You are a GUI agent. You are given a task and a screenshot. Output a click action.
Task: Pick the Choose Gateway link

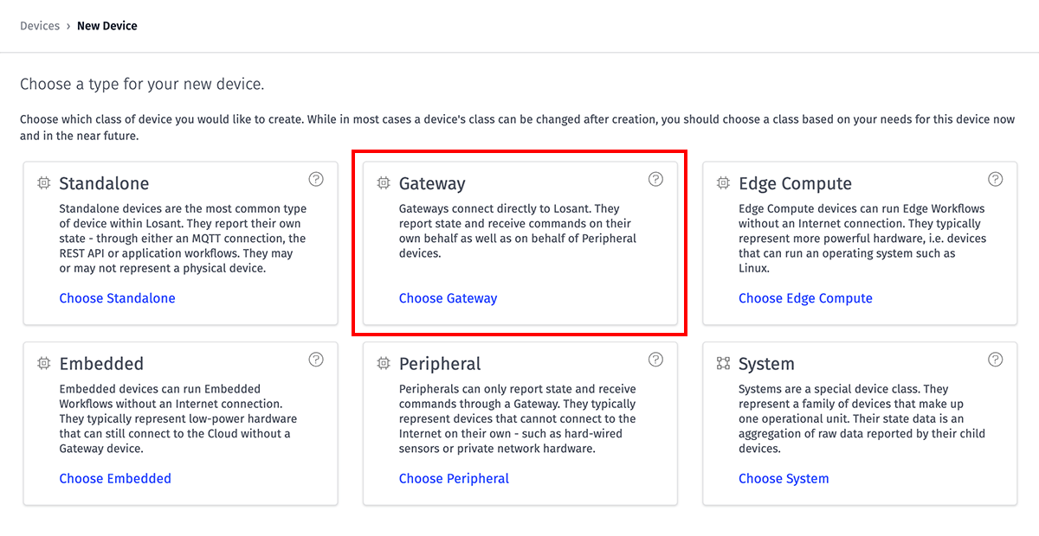coord(448,298)
